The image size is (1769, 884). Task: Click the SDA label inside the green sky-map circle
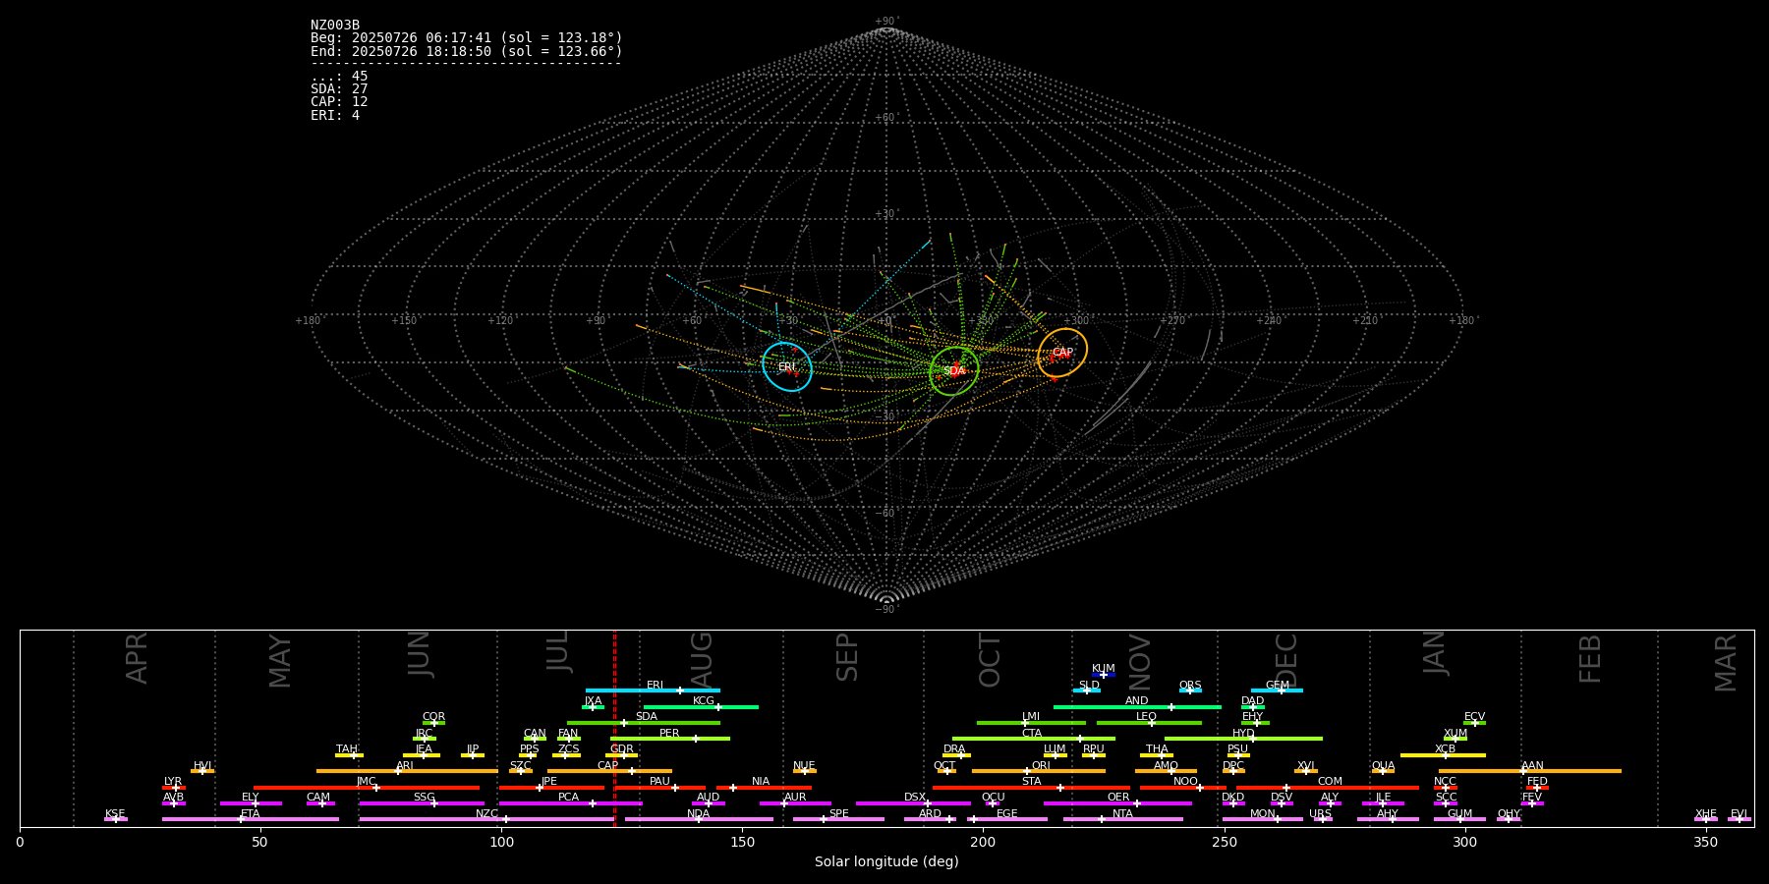(954, 371)
